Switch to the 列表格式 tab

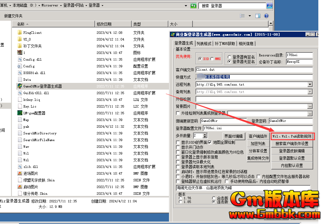coord(204,44)
